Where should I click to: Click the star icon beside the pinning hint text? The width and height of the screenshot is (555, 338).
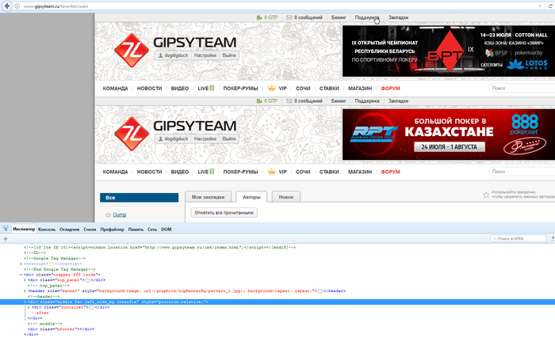click(486, 195)
